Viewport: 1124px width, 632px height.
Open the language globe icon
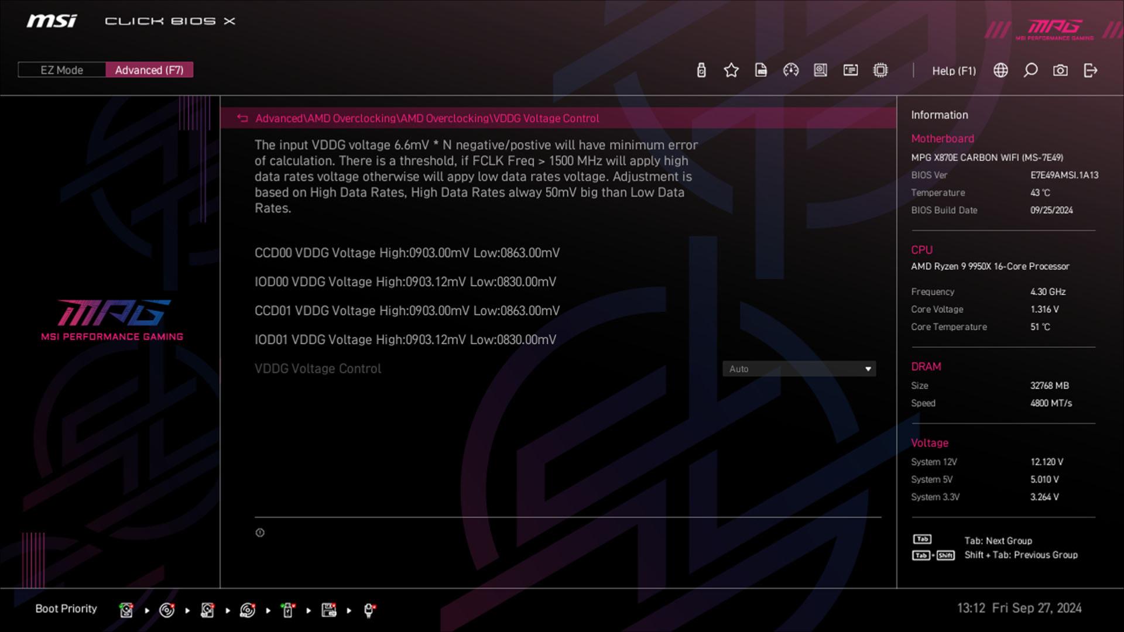1001,71
